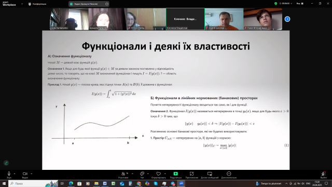Image resolution: width=332 pixels, height=187 pixels.
Task: Click the green annotation pencil icon
Action: [x=6, y=163]
